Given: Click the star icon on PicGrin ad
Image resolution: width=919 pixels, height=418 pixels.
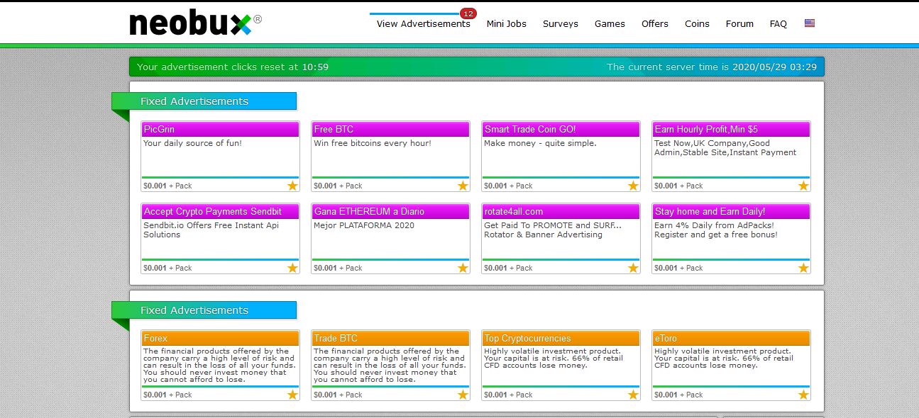Looking at the screenshot, I should [292, 186].
